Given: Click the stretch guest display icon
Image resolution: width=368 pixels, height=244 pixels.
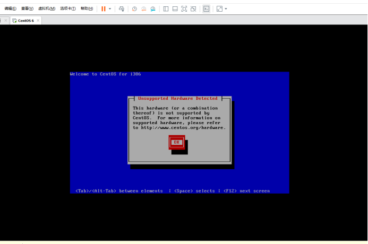Looking at the screenshot, I should (x=219, y=9).
